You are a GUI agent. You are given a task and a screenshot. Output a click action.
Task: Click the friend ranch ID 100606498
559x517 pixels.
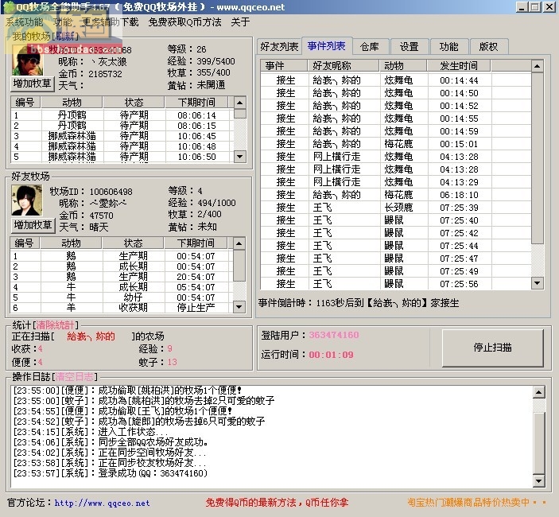111,192
